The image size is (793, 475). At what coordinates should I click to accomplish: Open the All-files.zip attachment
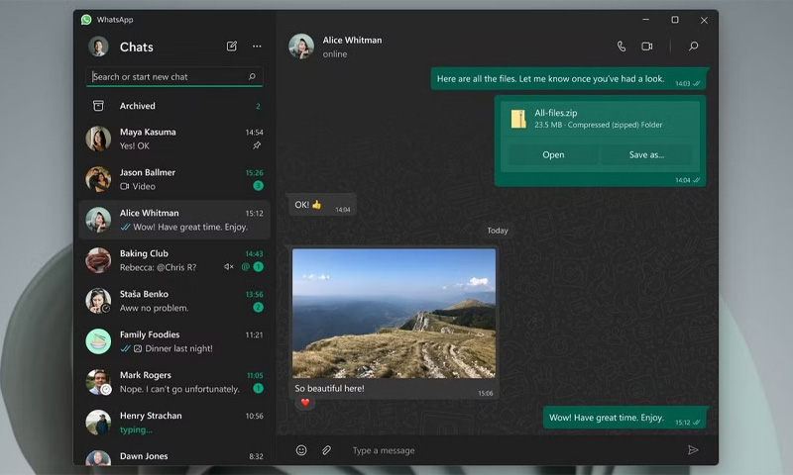(x=553, y=154)
